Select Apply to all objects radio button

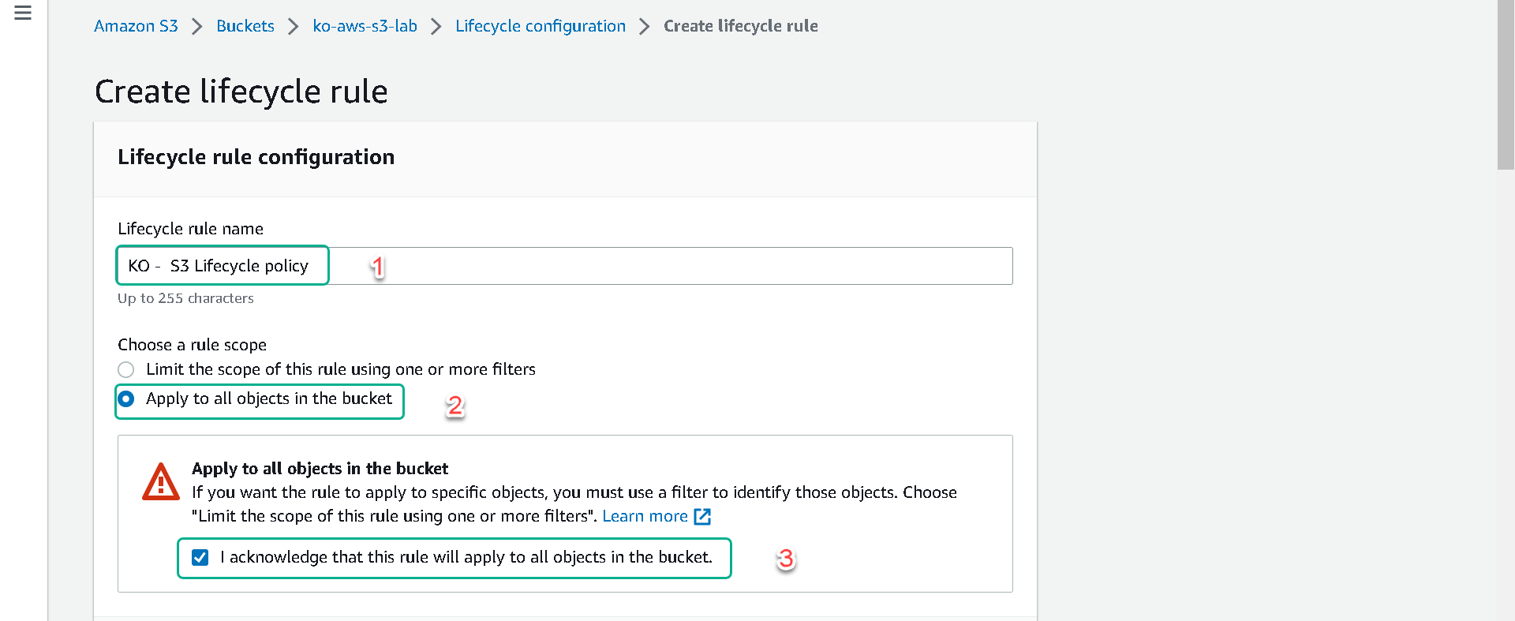point(126,398)
